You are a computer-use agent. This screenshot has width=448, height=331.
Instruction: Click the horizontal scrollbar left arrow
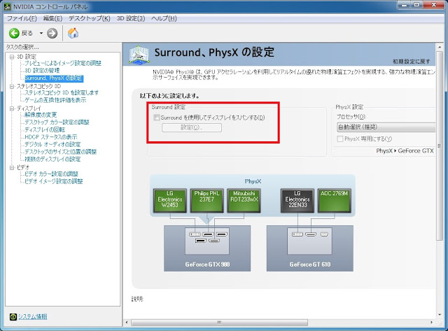(x=127, y=323)
